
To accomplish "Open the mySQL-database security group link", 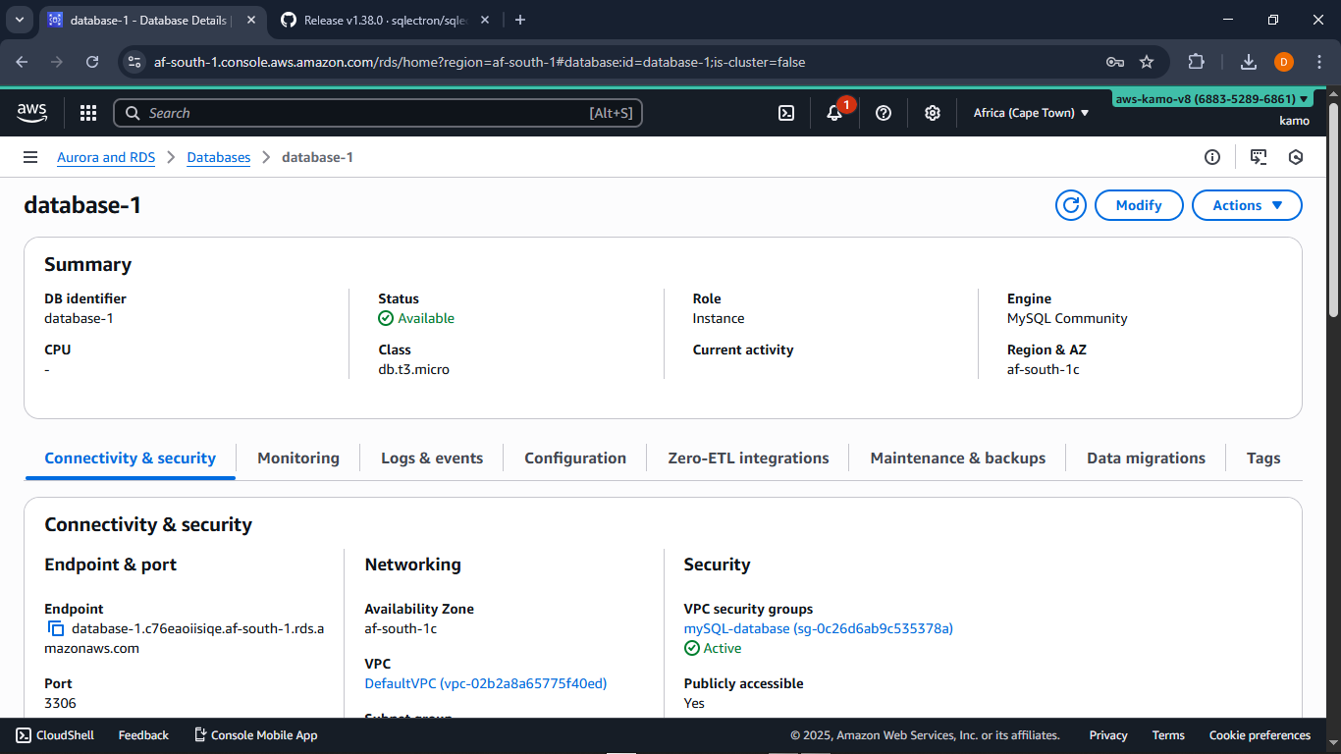I will [818, 628].
